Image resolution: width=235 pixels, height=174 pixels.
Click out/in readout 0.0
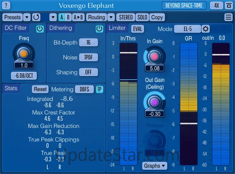coord(222,38)
